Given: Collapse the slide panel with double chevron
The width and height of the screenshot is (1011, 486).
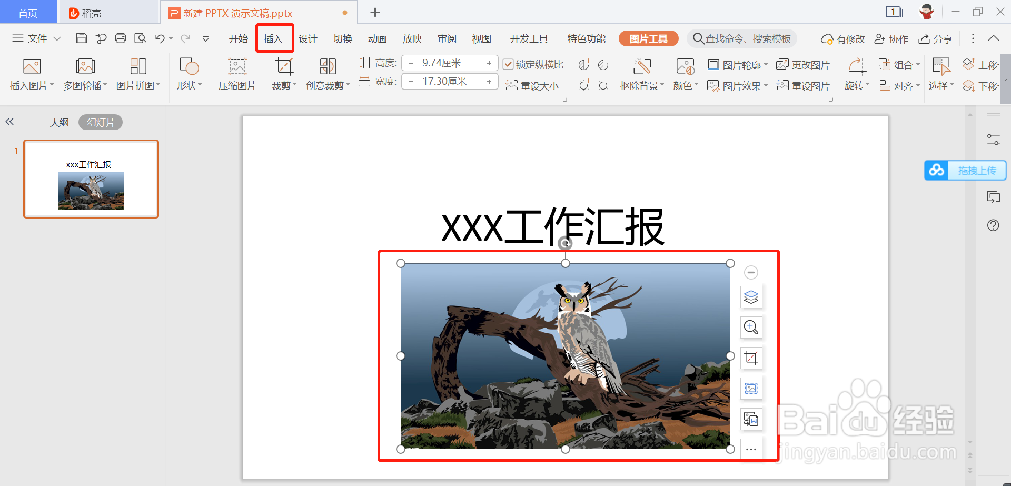Looking at the screenshot, I should pos(9,122).
